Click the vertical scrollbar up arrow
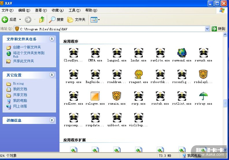229x160 pixels. (x=225, y=35)
